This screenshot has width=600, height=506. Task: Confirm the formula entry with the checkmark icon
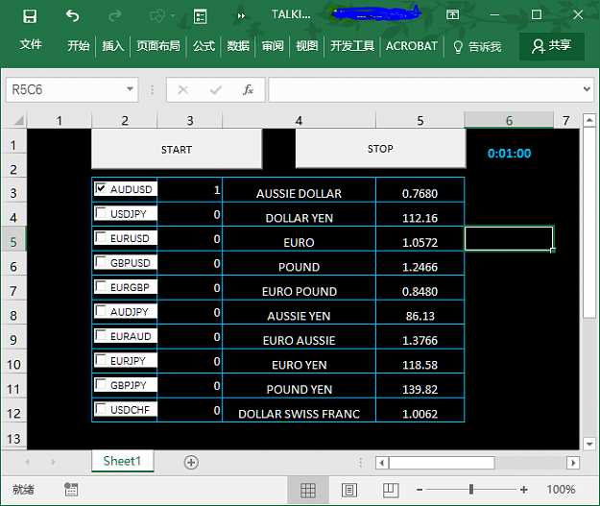[216, 90]
